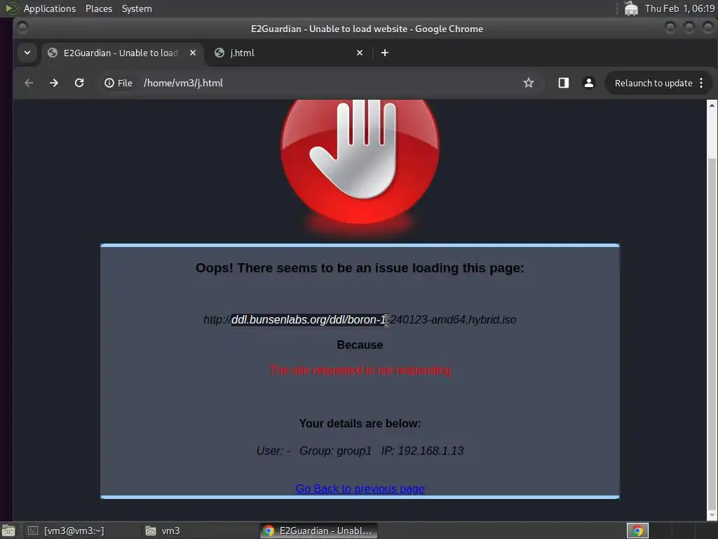Open window menu button in title bar
Screen dimensions: 718x539
(x=22, y=28)
